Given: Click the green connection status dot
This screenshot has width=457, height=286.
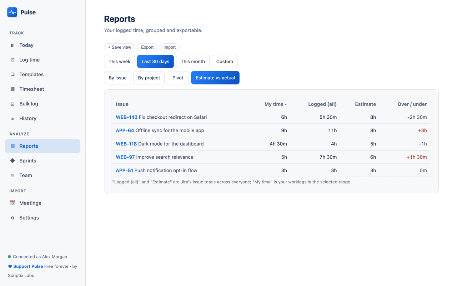Looking at the screenshot, I should coord(9,257).
